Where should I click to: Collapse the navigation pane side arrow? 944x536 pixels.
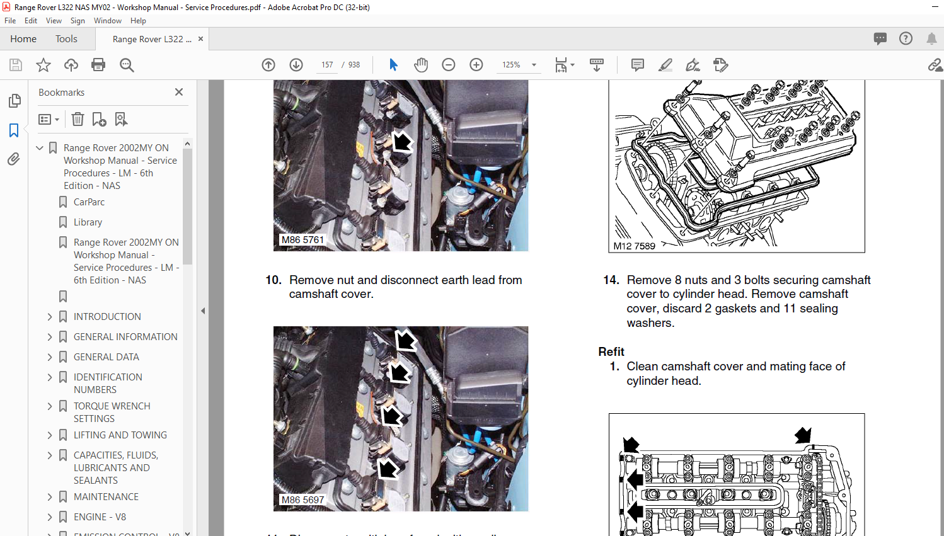point(203,311)
